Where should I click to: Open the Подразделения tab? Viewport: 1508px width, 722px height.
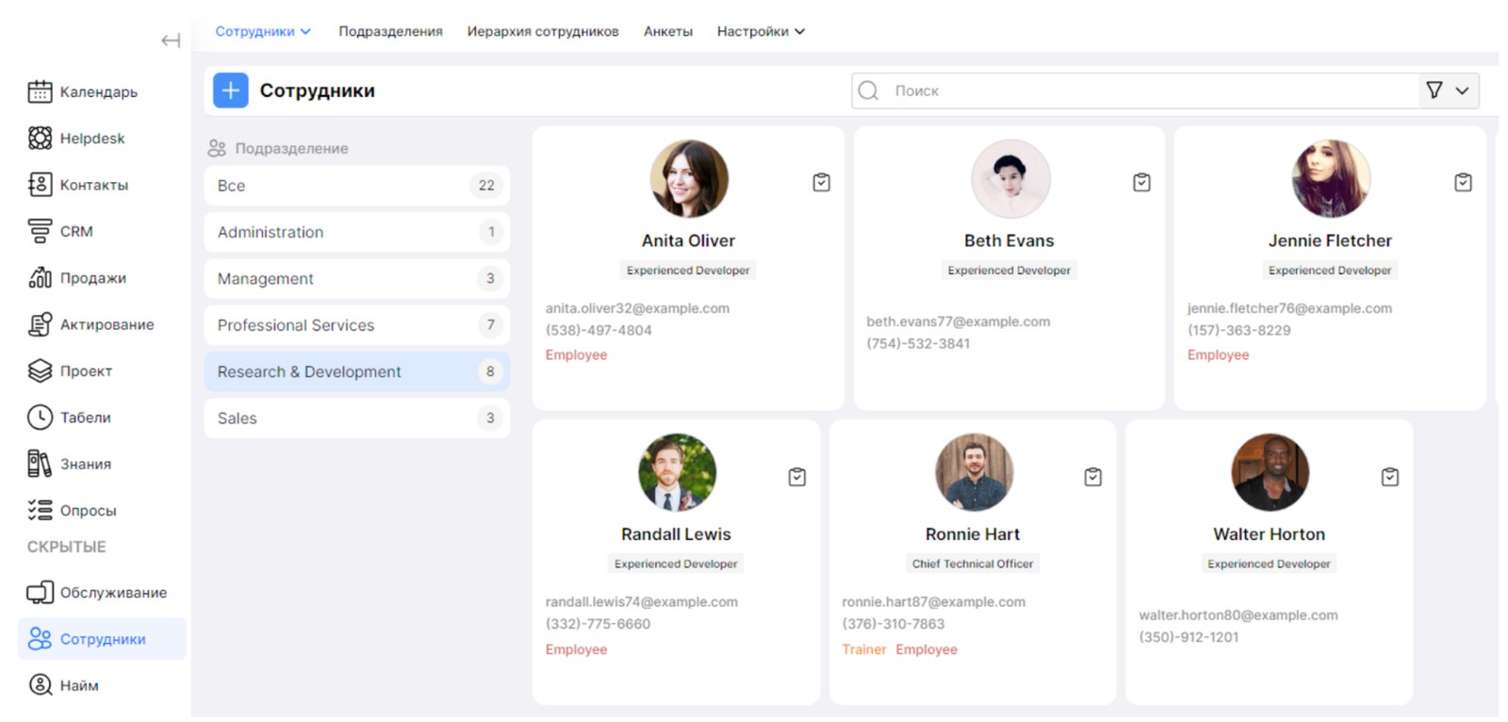pyautogui.click(x=390, y=31)
